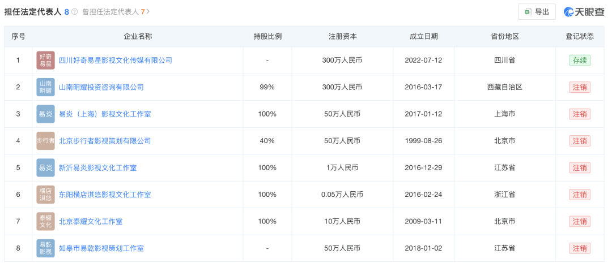Viewport: 612px width, 267px height.
Task: Click the 天眼查 logo
Action: click(x=584, y=12)
